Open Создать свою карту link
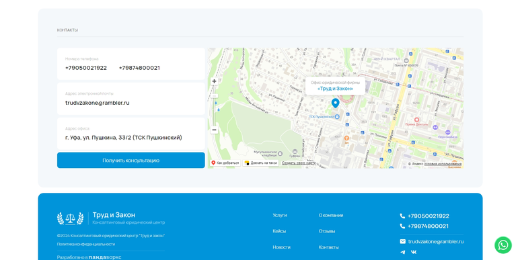Viewport: 518px width, 260px height. coord(299,163)
